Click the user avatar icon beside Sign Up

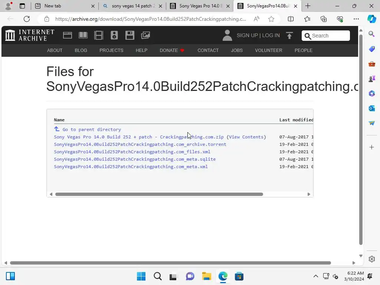pyautogui.click(x=227, y=35)
